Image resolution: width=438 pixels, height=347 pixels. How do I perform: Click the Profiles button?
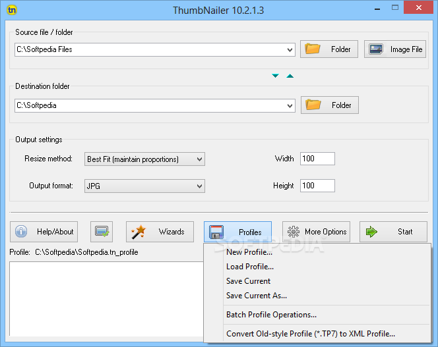coord(237,232)
